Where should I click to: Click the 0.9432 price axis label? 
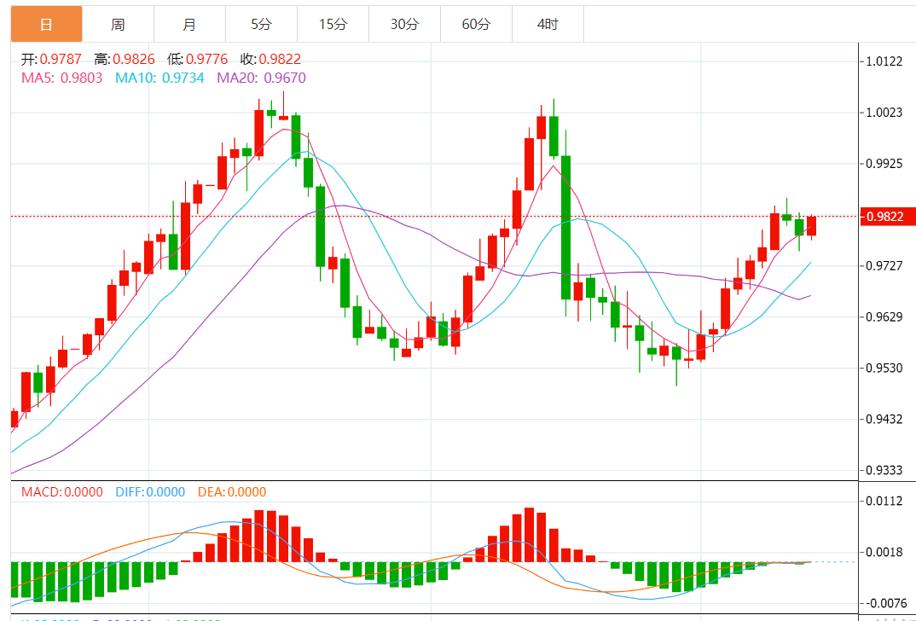pos(885,420)
